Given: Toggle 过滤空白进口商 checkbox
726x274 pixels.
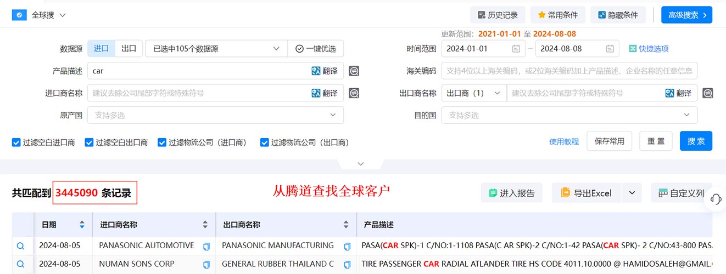Looking at the screenshot, I should 16,142.
